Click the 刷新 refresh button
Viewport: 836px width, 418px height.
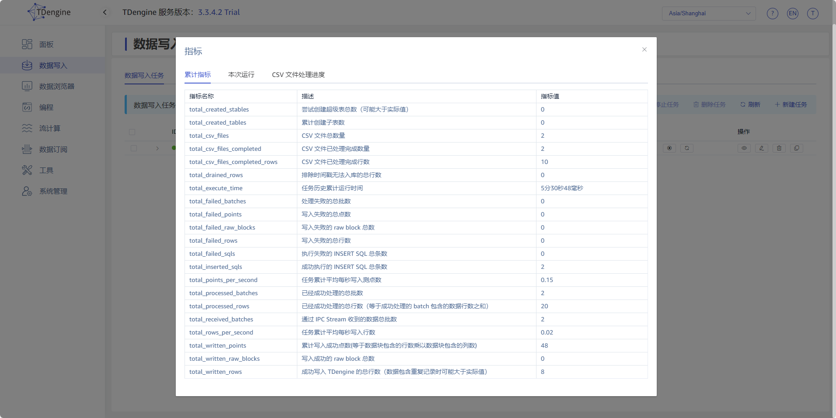[750, 104]
